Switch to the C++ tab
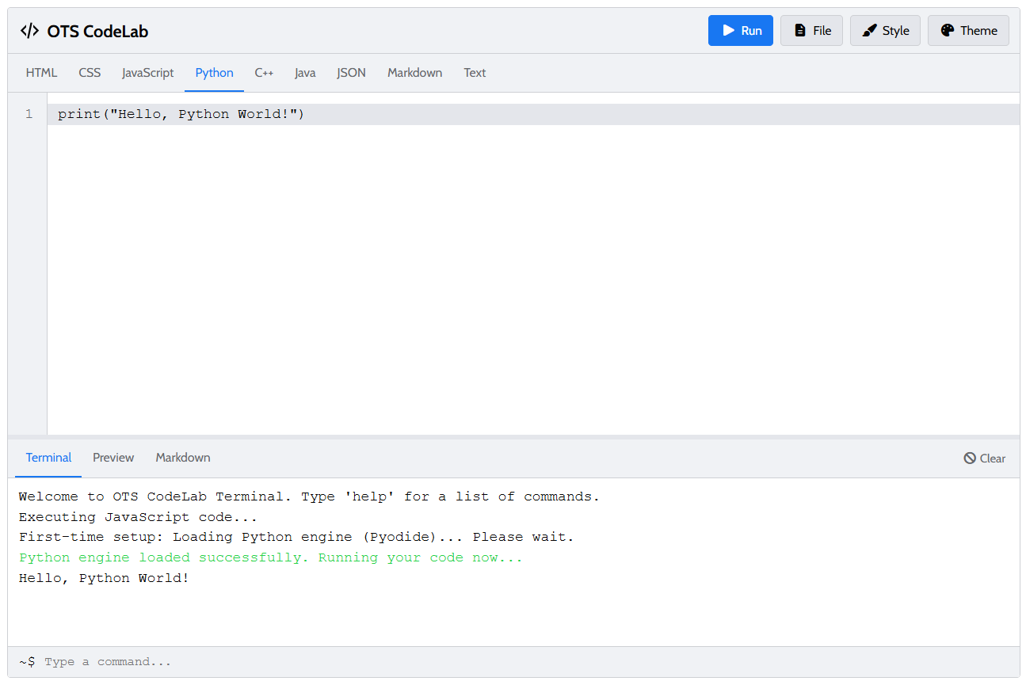The width and height of the screenshot is (1026, 681). click(x=264, y=72)
